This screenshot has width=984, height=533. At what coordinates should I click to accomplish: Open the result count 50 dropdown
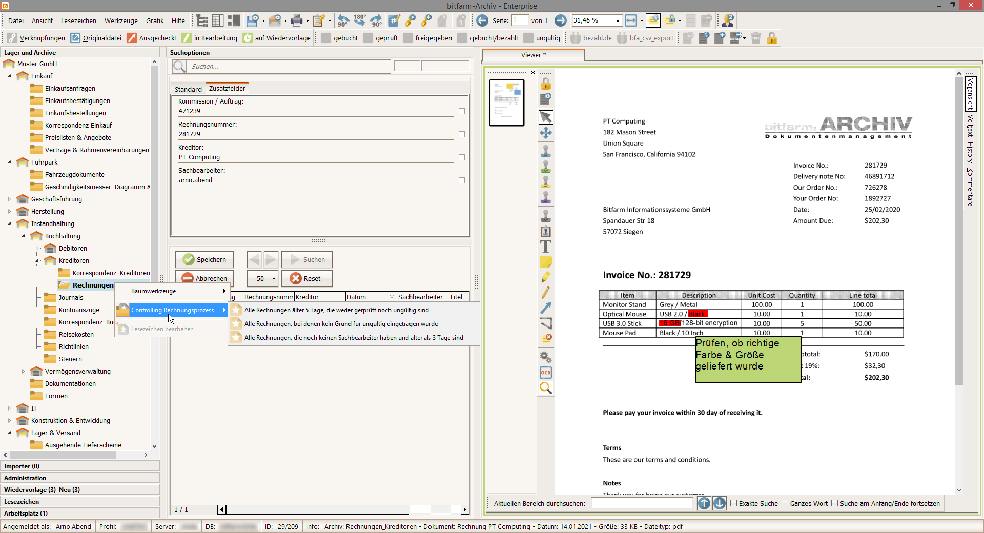(x=274, y=278)
